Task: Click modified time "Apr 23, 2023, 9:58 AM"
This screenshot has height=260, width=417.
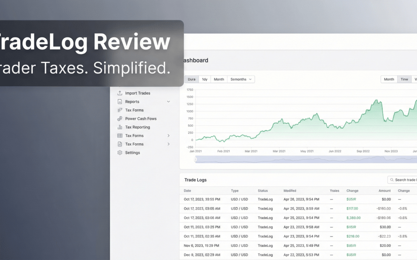Action: pyautogui.click(x=301, y=227)
